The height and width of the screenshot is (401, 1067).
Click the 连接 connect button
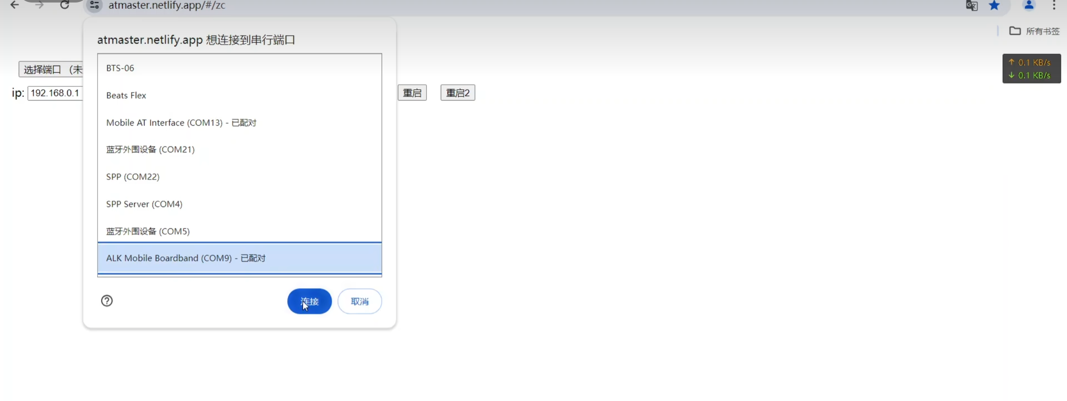pyautogui.click(x=310, y=301)
